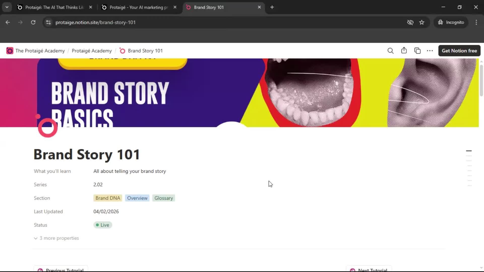Click the Notion page icon beside Brand Story 101

pos(122,51)
